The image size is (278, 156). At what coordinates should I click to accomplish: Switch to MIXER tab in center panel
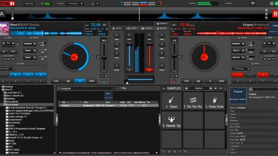tap(117, 28)
